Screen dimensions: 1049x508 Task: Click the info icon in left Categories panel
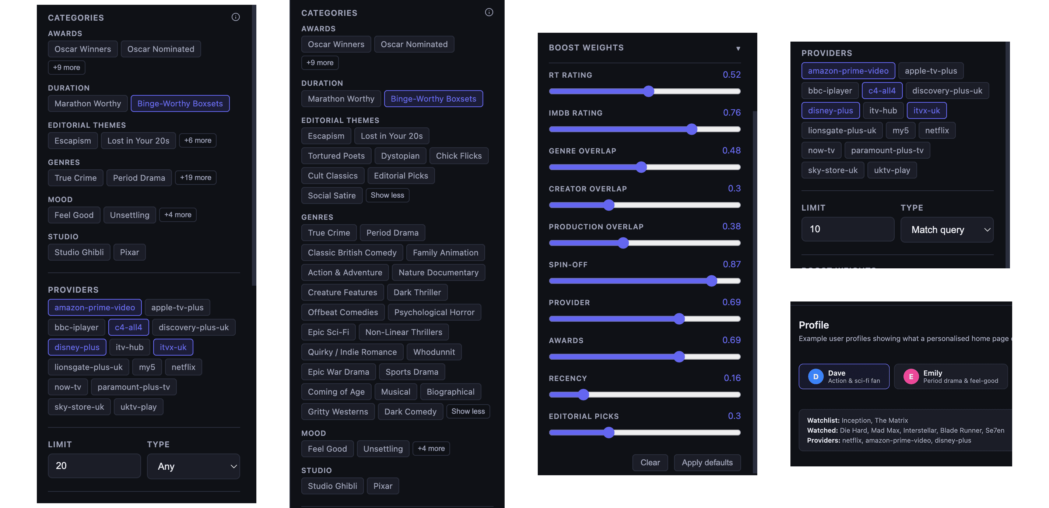tap(235, 17)
